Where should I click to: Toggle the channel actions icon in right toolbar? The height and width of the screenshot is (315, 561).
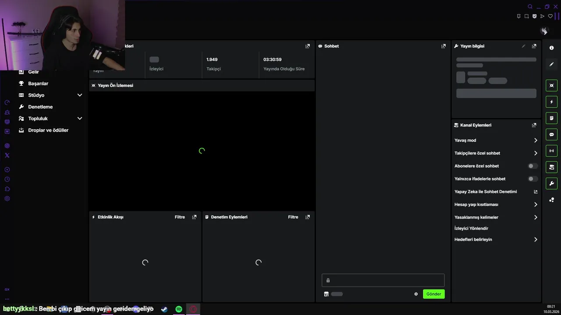coord(551,167)
